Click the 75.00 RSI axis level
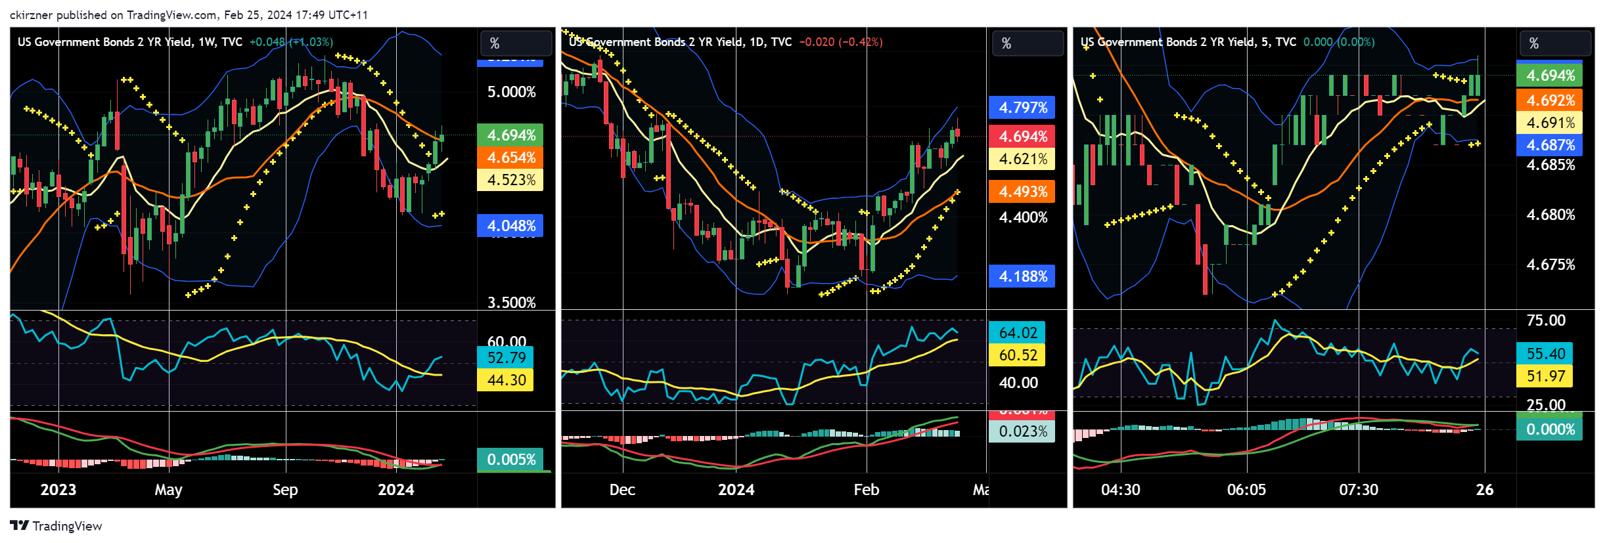The image size is (1605, 543). point(1546,320)
